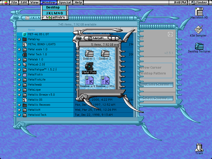
Task: Expand the MetaGray folder disclosure control
Action: coord(19,39)
